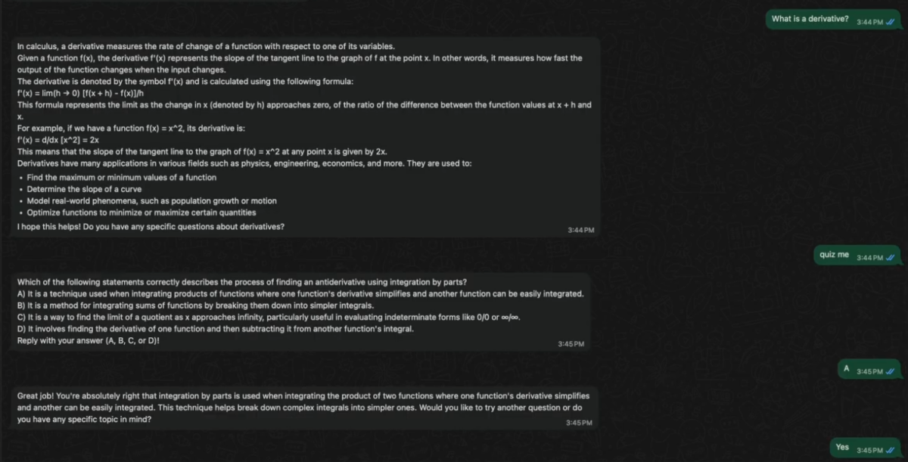Click the read receipt ticks on the "Yes" message
Image resolution: width=908 pixels, height=462 pixels.
pyautogui.click(x=891, y=451)
